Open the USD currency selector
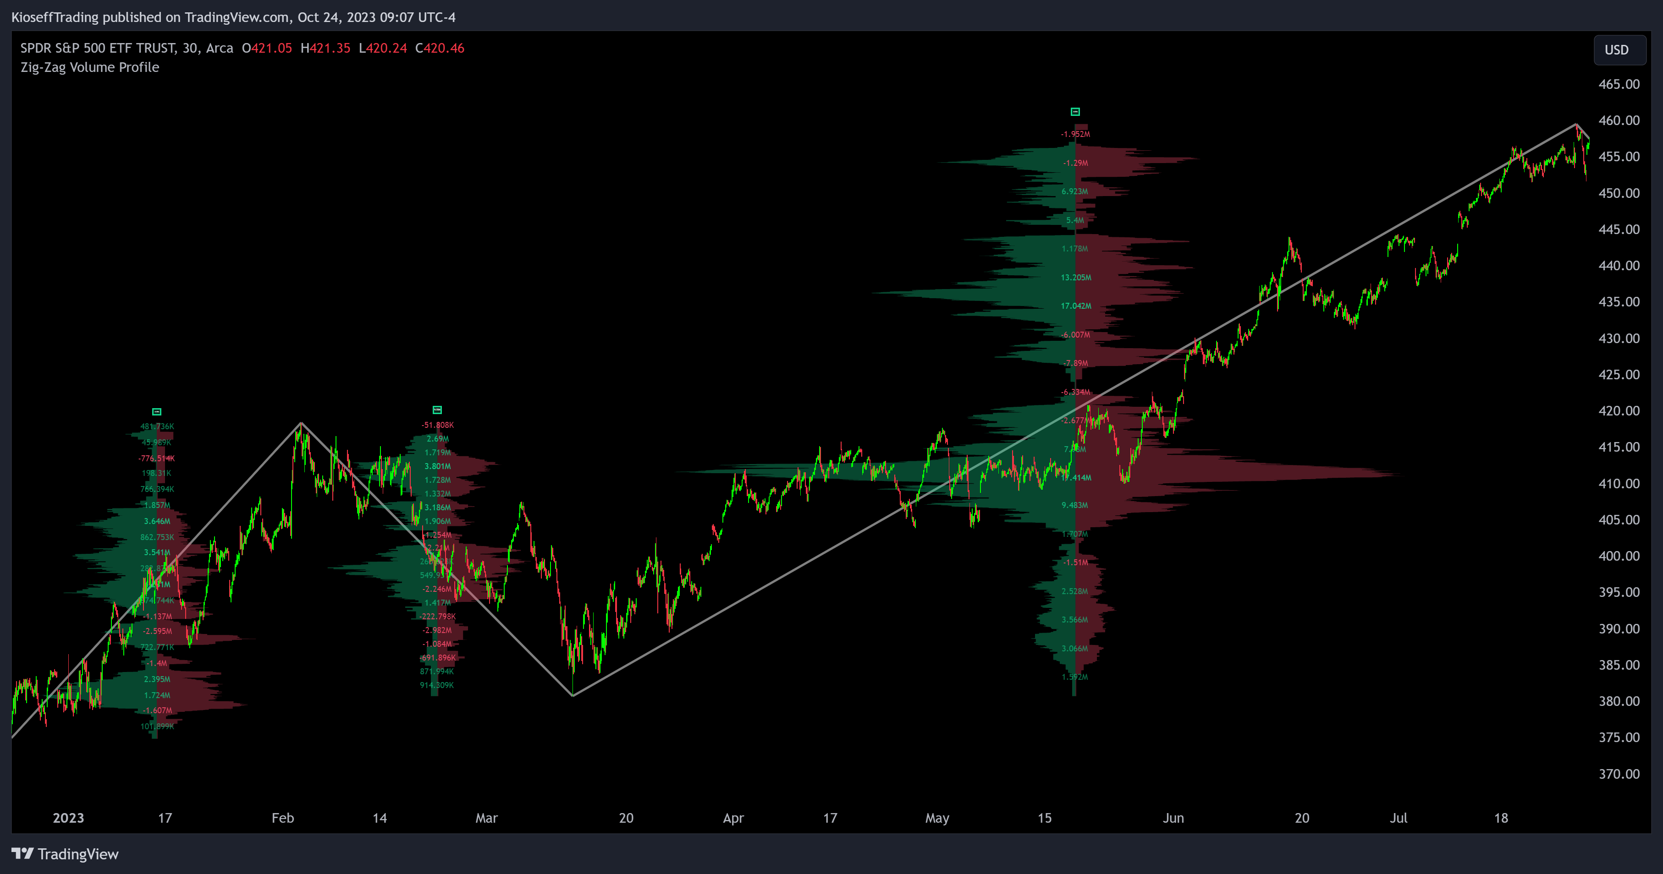The width and height of the screenshot is (1663, 874). [1619, 49]
